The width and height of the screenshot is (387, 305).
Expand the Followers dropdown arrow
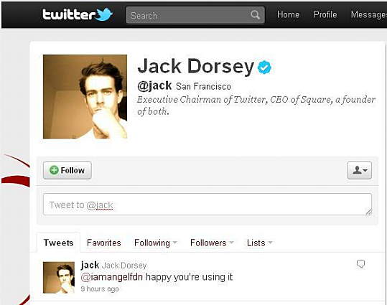231,243
